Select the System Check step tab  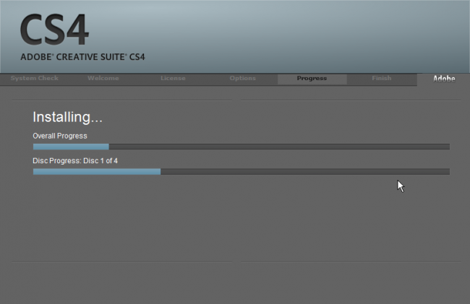(35, 78)
